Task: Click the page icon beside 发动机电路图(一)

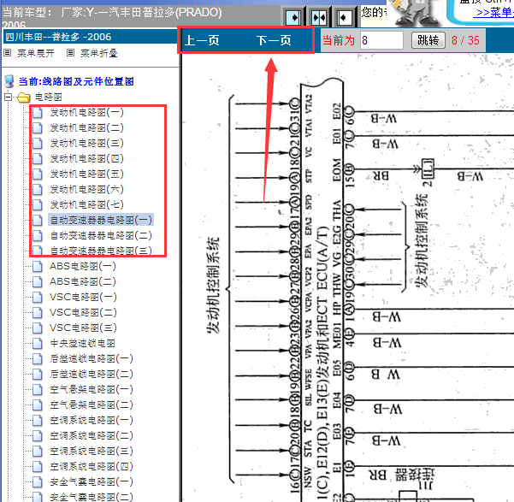Action: 38,113
